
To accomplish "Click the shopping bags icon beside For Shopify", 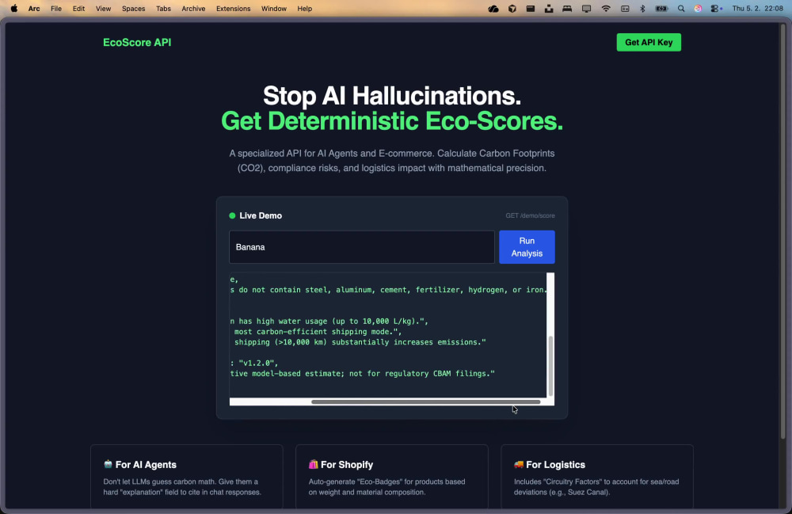I will point(313,464).
